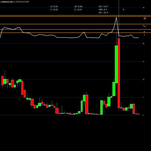Select the high value H: 0.36
The image size is (151, 151).
pyautogui.click(x=79, y=7)
